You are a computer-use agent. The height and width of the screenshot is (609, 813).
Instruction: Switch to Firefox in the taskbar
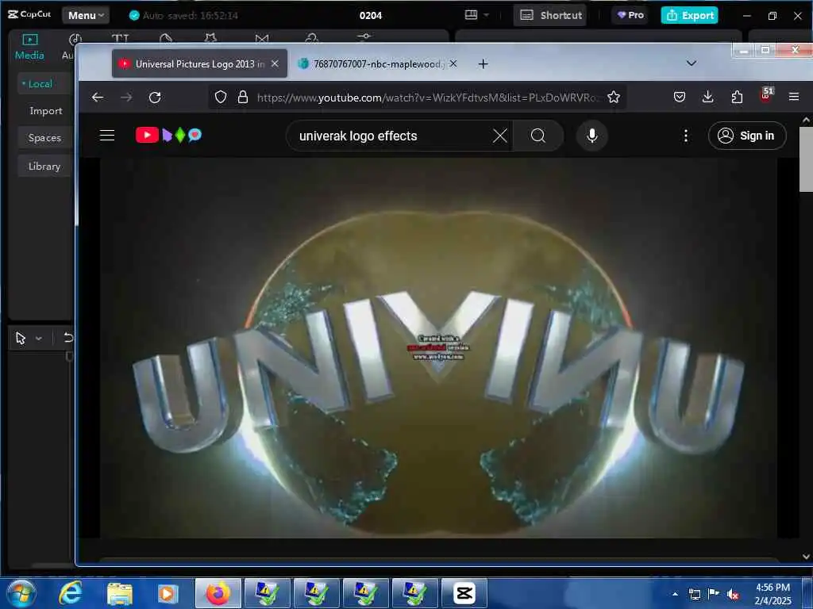tap(218, 593)
